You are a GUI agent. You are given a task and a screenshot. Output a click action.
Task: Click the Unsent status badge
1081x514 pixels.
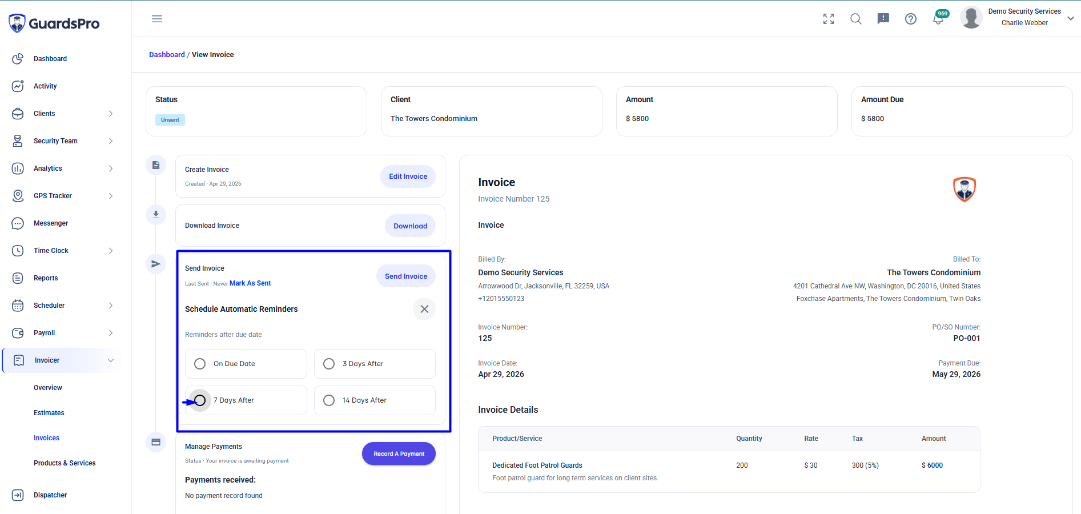pos(170,120)
